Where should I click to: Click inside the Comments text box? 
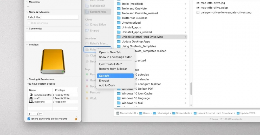53,36
